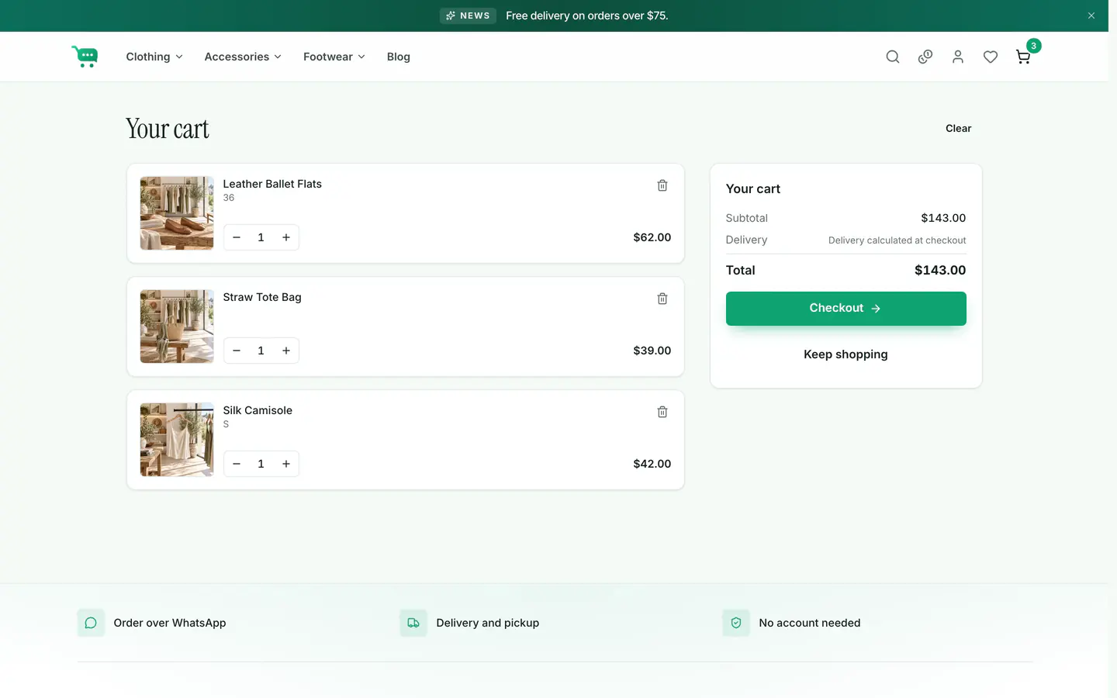Screen dimensions: 1117x698
Task: Click the green shopping cart store logo
Action: [x=85, y=57]
